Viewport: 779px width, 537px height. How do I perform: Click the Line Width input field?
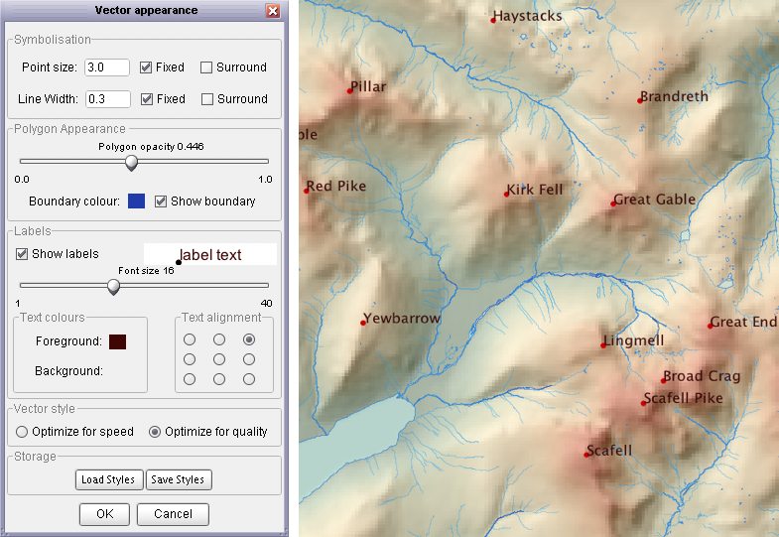click(x=107, y=99)
